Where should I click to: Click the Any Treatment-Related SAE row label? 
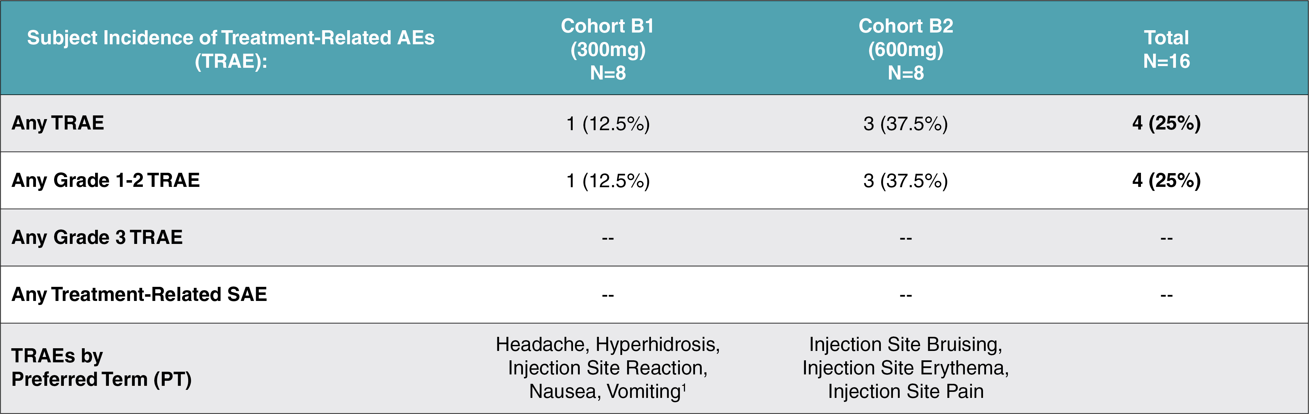(x=139, y=295)
